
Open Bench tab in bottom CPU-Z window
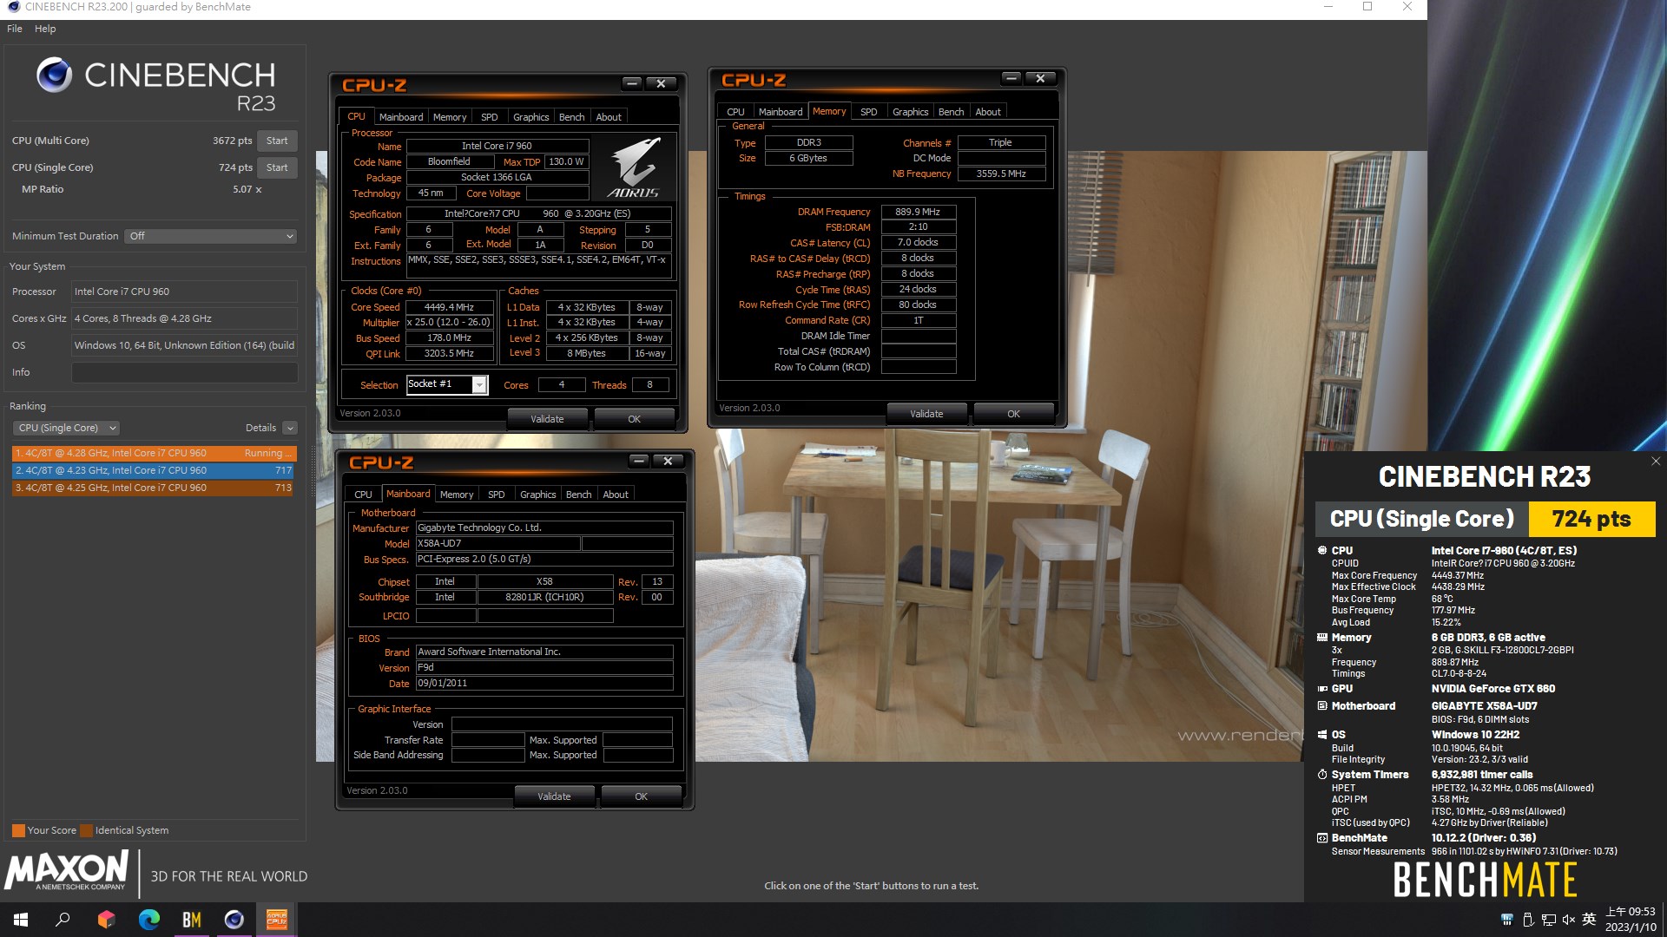pyautogui.click(x=578, y=495)
